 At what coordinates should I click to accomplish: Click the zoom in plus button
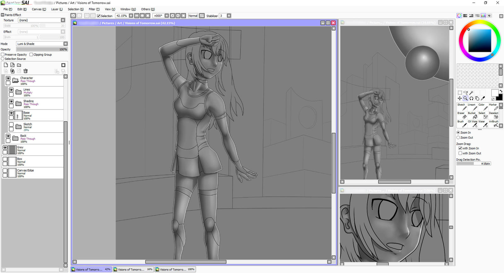(x=142, y=15)
